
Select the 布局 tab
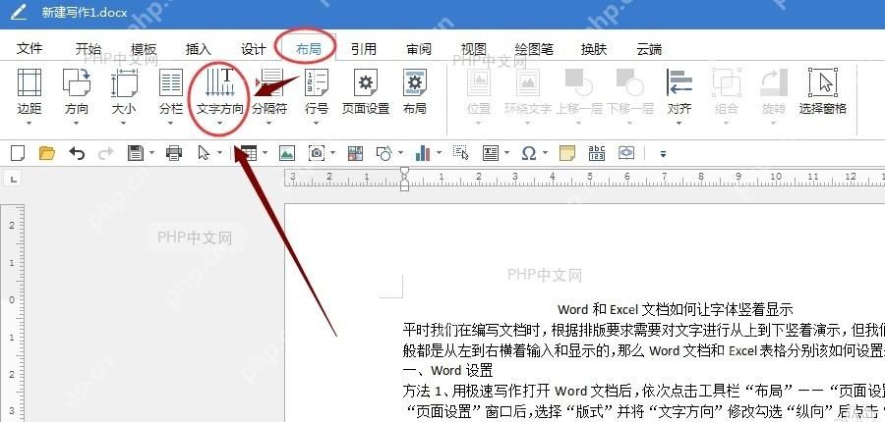point(308,49)
